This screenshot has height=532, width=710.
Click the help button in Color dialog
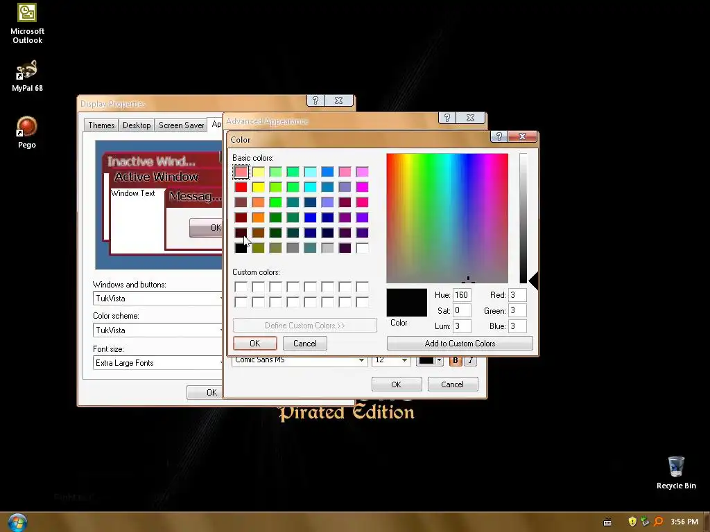pyautogui.click(x=499, y=136)
